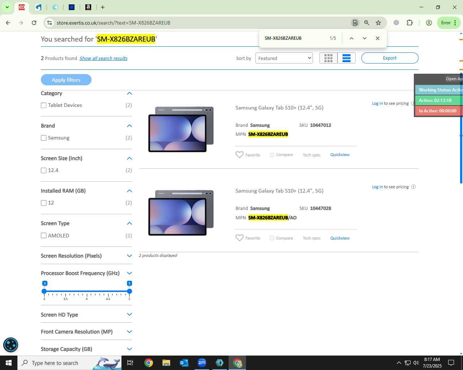Click the Apply filters button
463x370 pixels.
coord(66,80)
